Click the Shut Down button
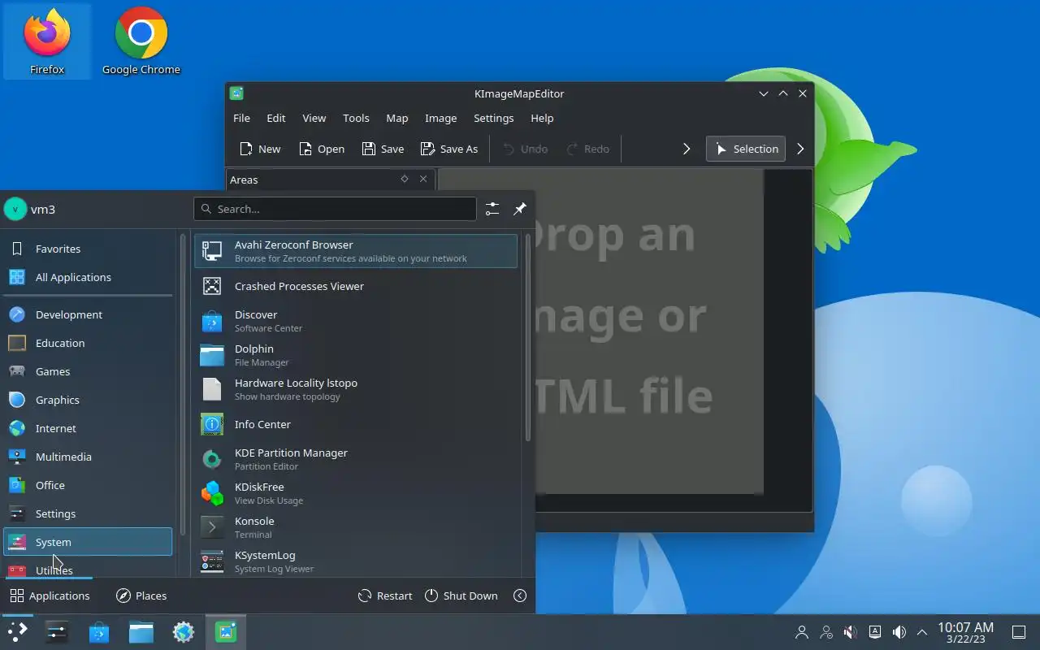This screenshot has height=650, width=1040. 461,596
